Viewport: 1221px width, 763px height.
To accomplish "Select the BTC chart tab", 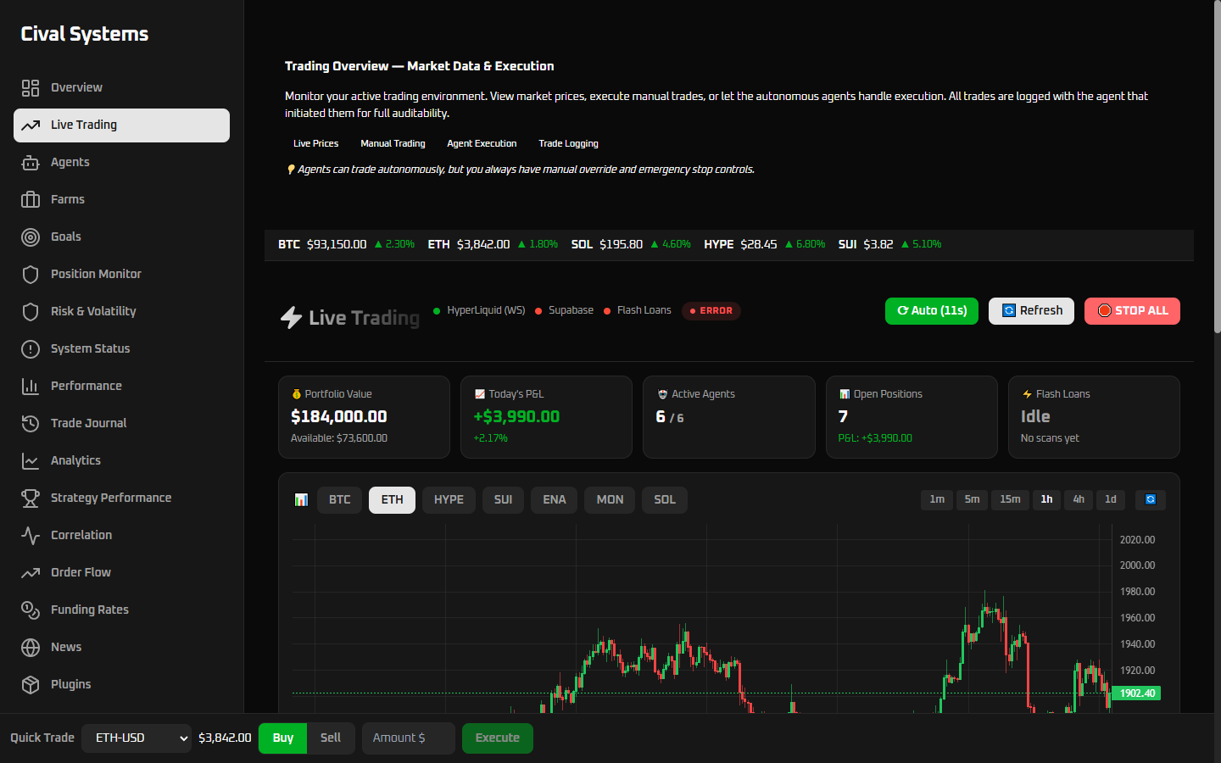I will click(340, 500).
